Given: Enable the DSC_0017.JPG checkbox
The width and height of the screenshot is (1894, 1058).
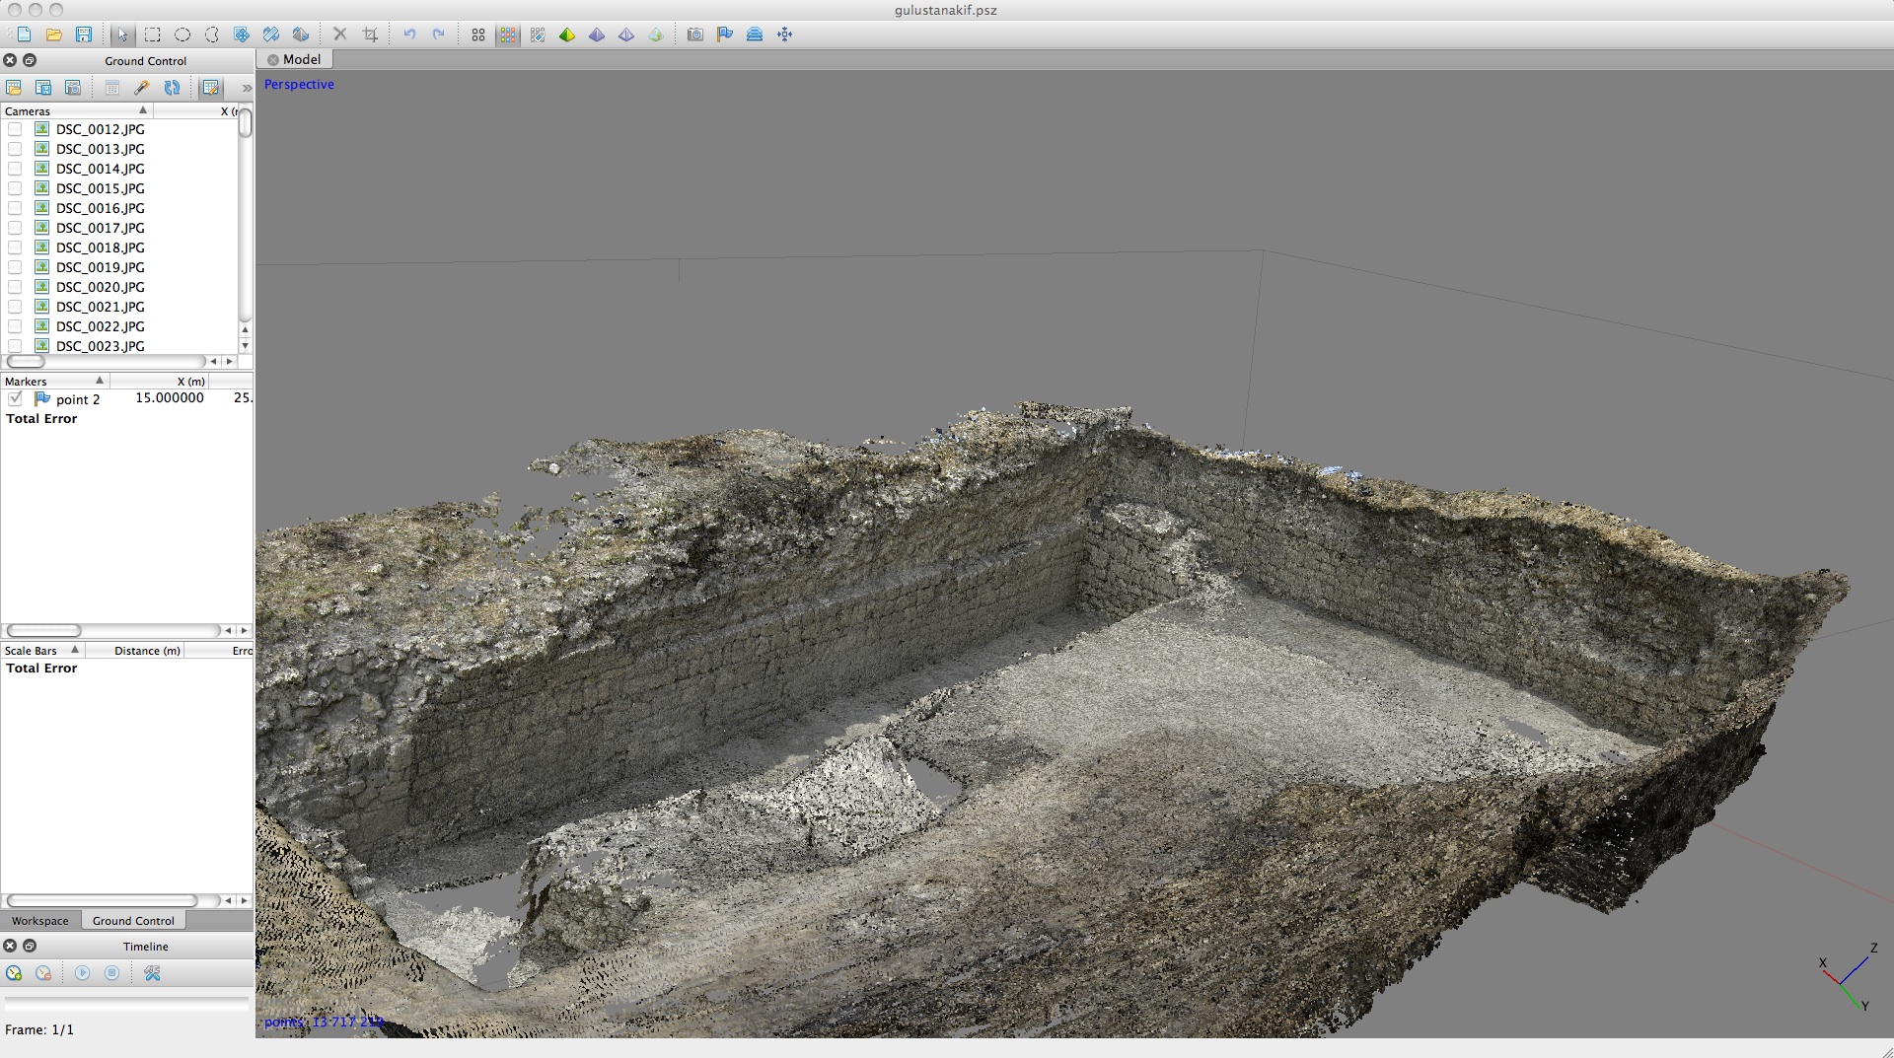Looking at the screenshot, I should tap(15, 228).
